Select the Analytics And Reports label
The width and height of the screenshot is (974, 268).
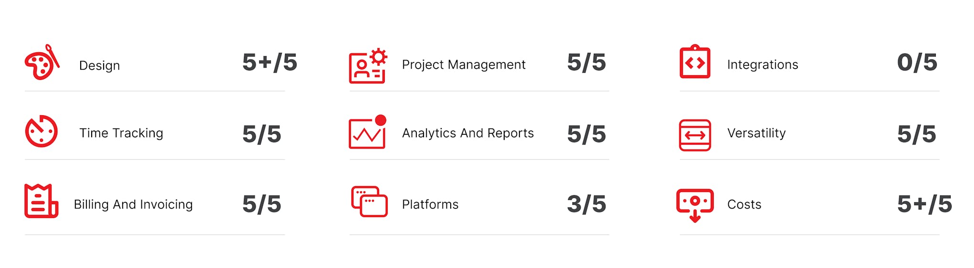click(x=468, y=133)
